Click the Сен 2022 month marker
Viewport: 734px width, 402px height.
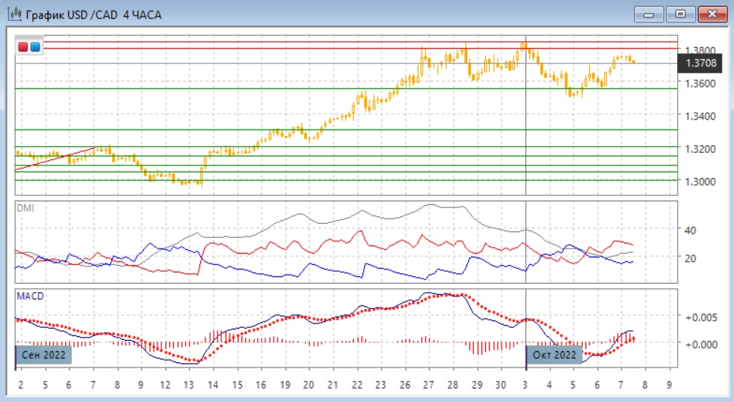[43, 354]
